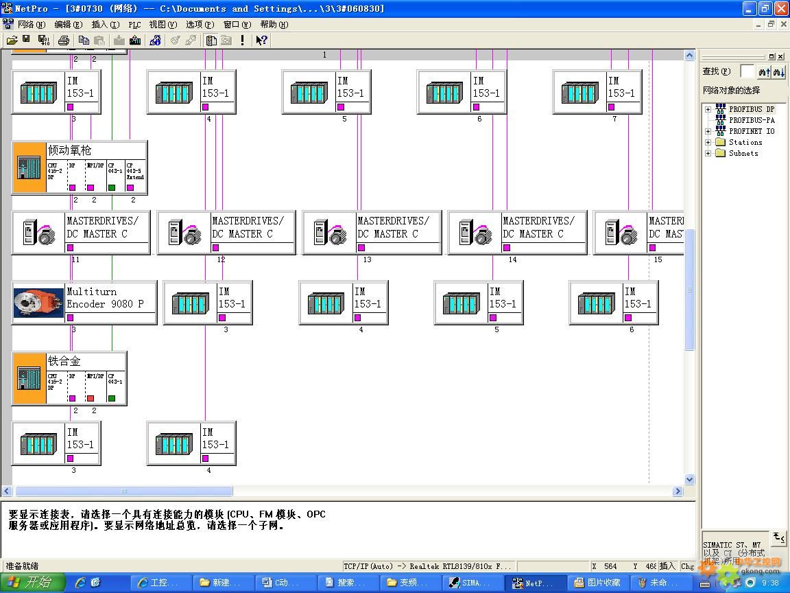Switch to the 搜索 taskbar button
Image resolution: width=790 pixels, height=593 pixels.
pos(348,583)
